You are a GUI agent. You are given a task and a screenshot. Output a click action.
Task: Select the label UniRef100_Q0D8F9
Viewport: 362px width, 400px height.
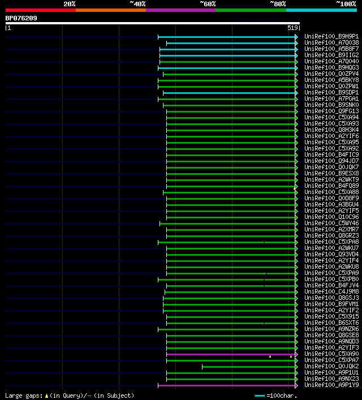pos(331,198)
